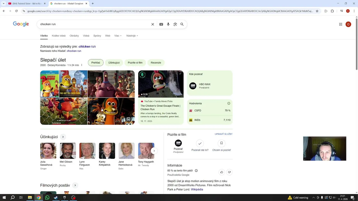
Task: Go back to previous page
Action: [4, 11]
